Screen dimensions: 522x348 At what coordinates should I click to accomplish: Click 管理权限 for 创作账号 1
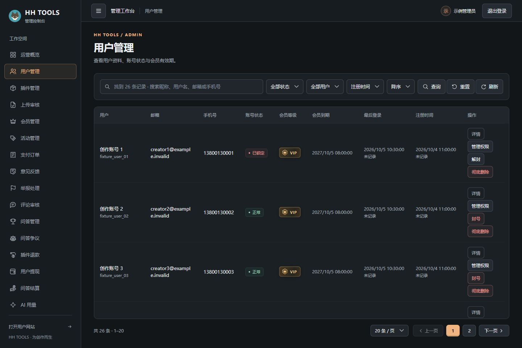pyautogui.click(x=480, y=146)
